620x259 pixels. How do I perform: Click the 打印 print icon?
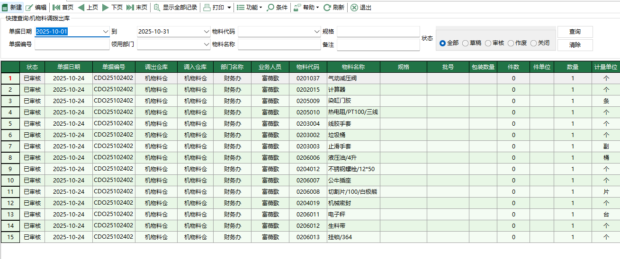(x=207, y=8)
